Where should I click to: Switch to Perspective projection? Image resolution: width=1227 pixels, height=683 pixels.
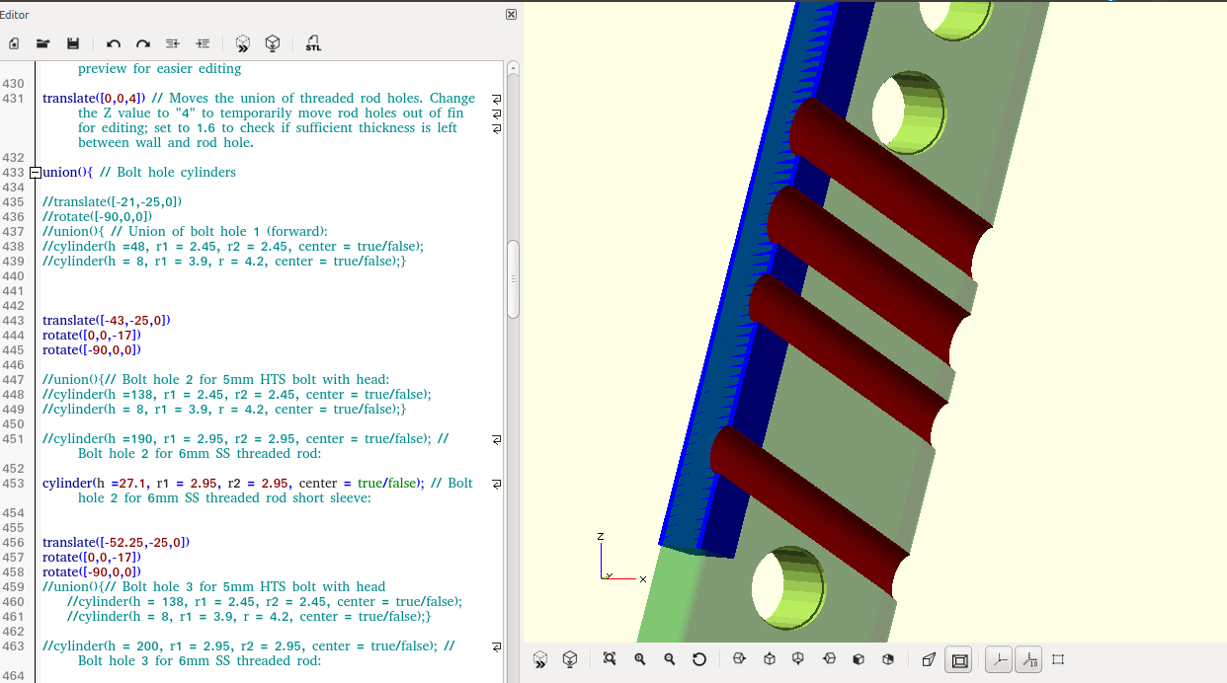pyautogui.click(x=929, y=659)
